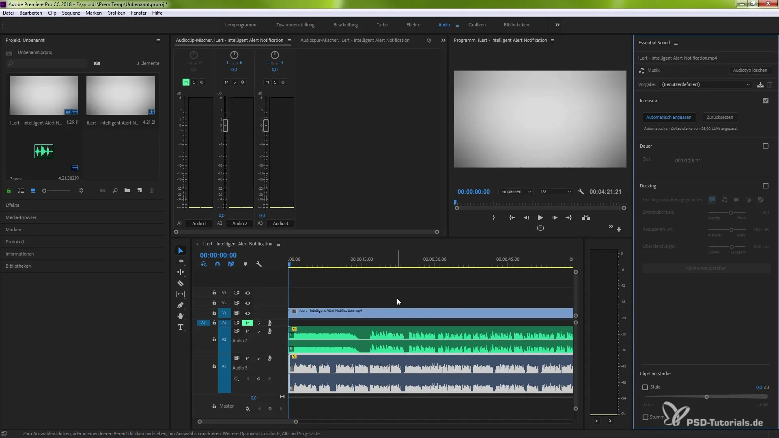The height and width of the screenshot is (438, 779).
Task: Check the Stumm checkbox
Action: click(646, 417)
